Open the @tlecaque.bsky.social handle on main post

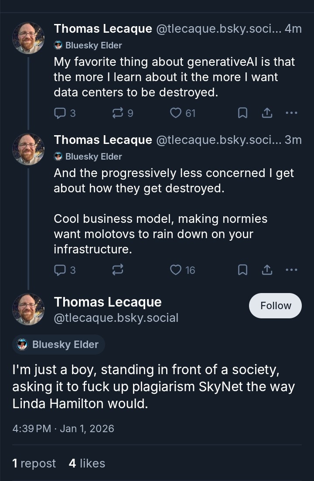tap(116, 318)
